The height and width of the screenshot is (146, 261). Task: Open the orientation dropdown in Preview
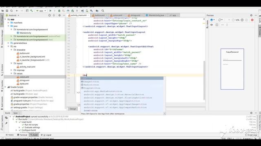(x=220, y=20)
